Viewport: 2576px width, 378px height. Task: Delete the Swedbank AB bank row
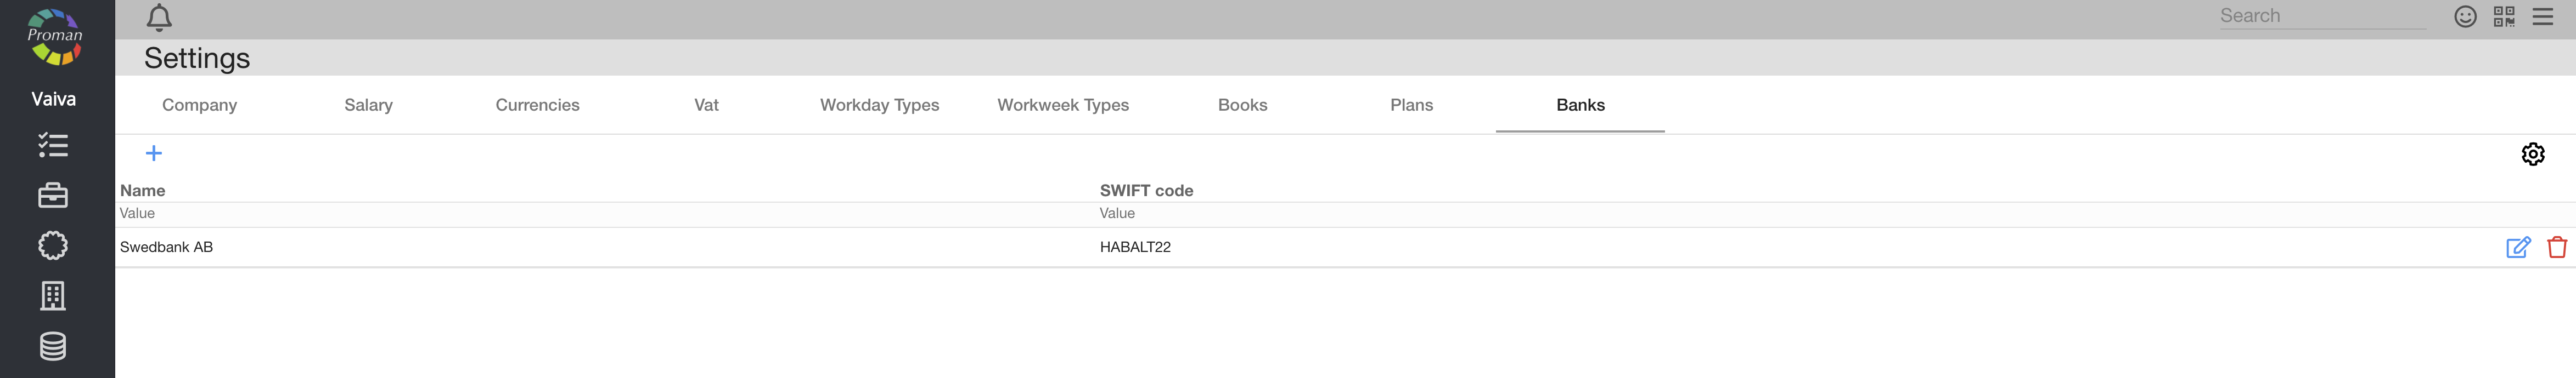pyautogui.click(x=2556, y=248)
